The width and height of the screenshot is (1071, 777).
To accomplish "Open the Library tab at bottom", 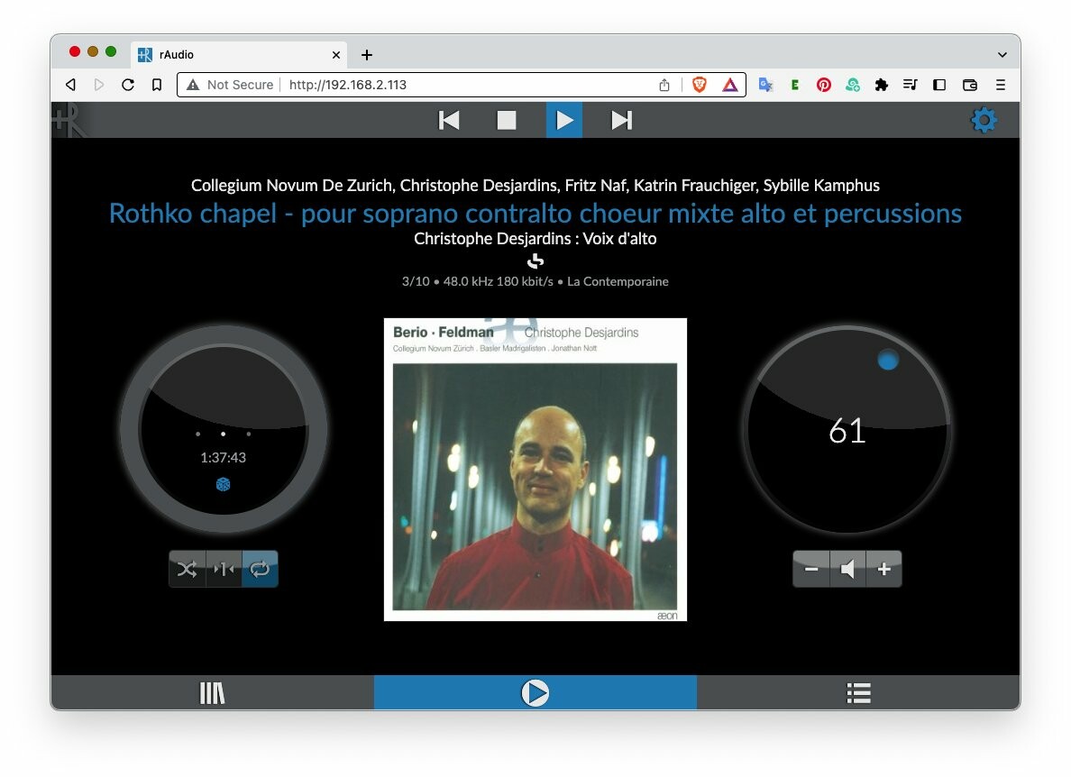I will [212, 693].
